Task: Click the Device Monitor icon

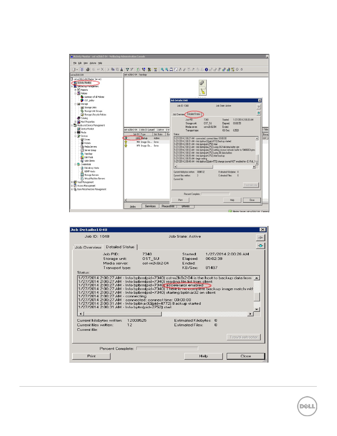Action: [79, 129]
